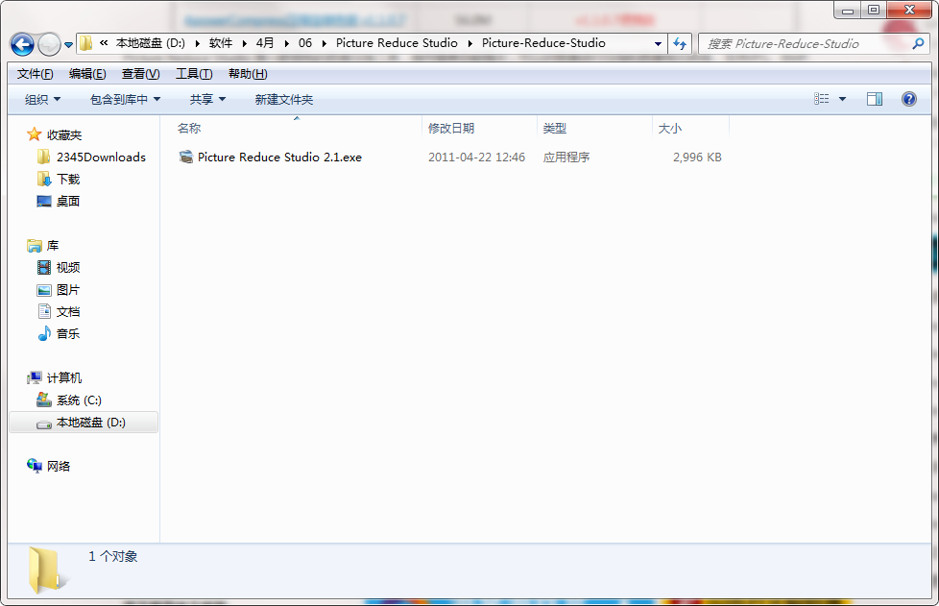The width and height of the screenshot is (939, 606).
Task: Open the address bar history dropdown
Action: [x=658, y=44]
